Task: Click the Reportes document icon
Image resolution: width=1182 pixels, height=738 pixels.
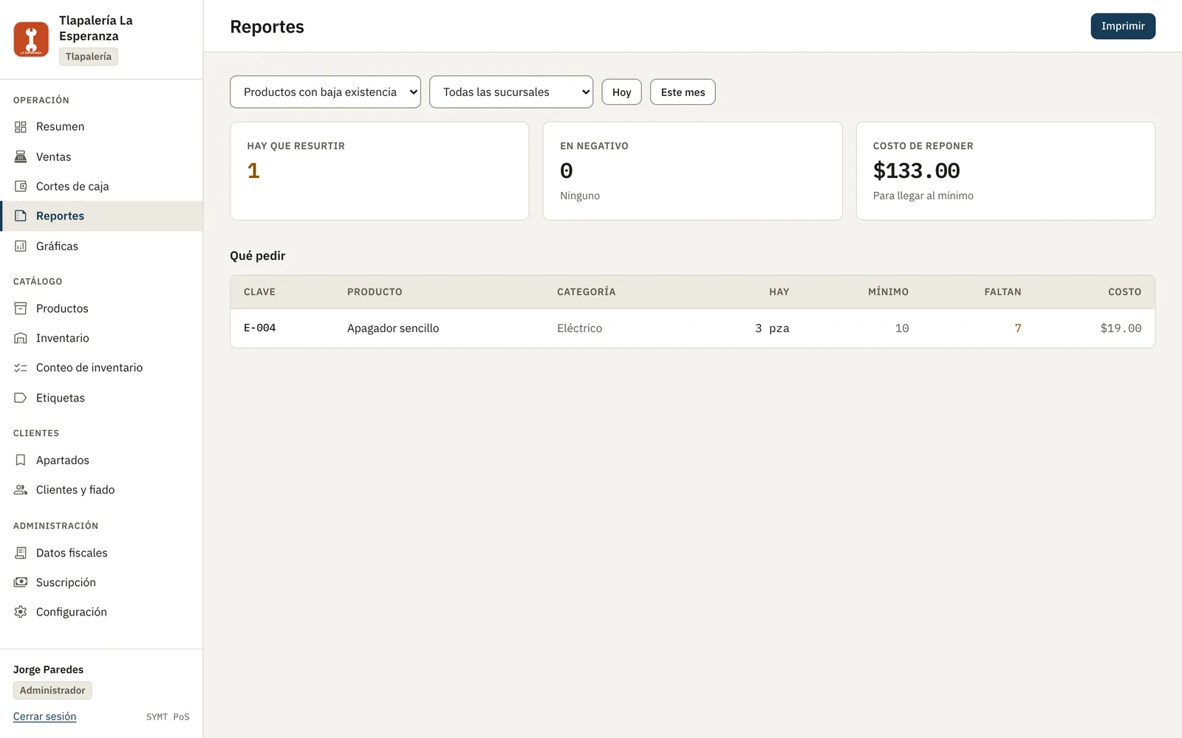Action: 21,215
